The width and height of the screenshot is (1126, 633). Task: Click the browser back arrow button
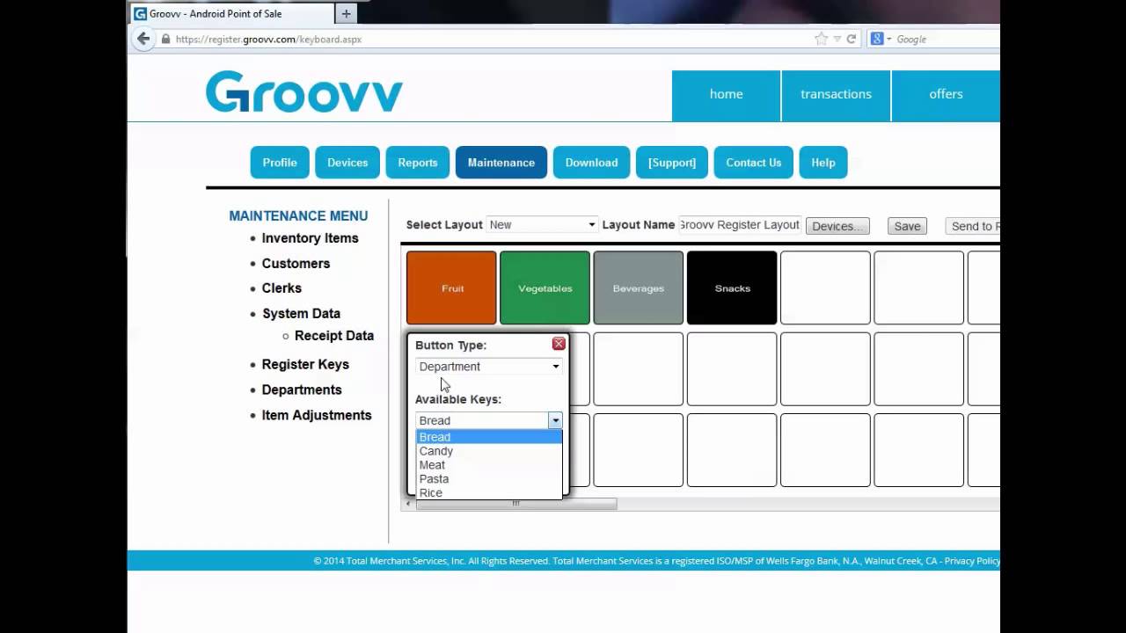click(143, 39)
